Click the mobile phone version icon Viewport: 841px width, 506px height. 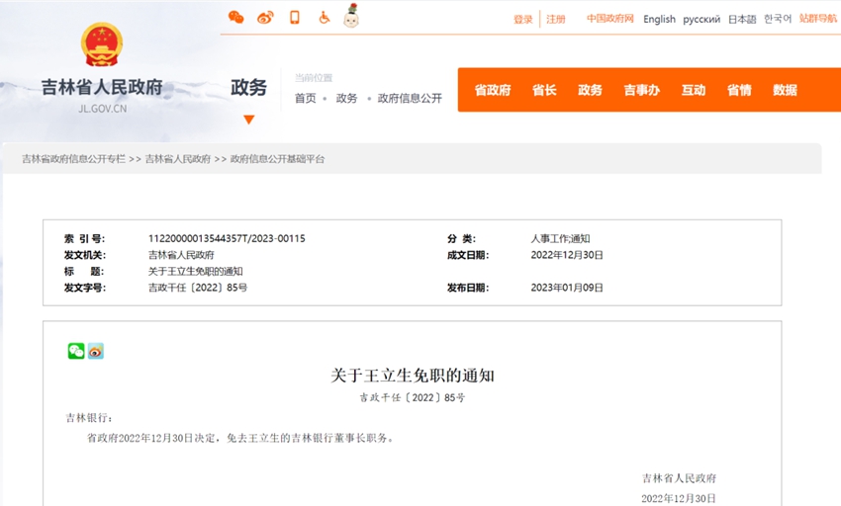(x=294, y=17)
